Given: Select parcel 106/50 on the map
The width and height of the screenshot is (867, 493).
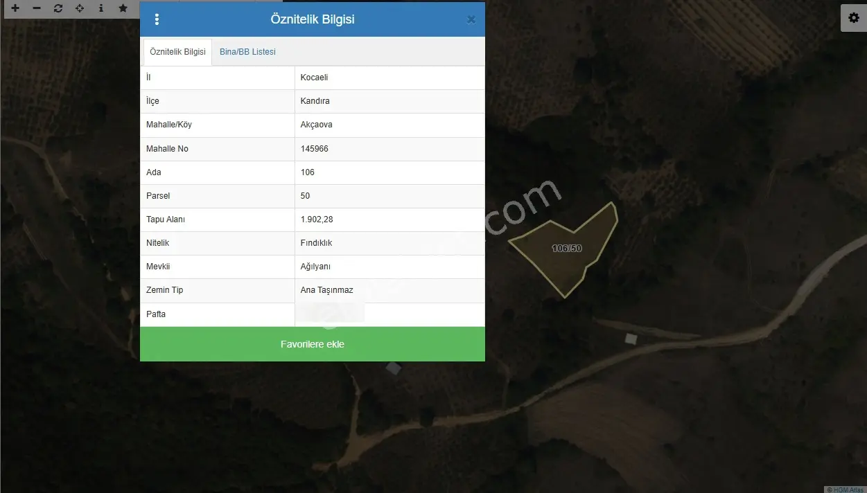Looking at the screenshot, I should pyautogui.click(x=567, y=249).
